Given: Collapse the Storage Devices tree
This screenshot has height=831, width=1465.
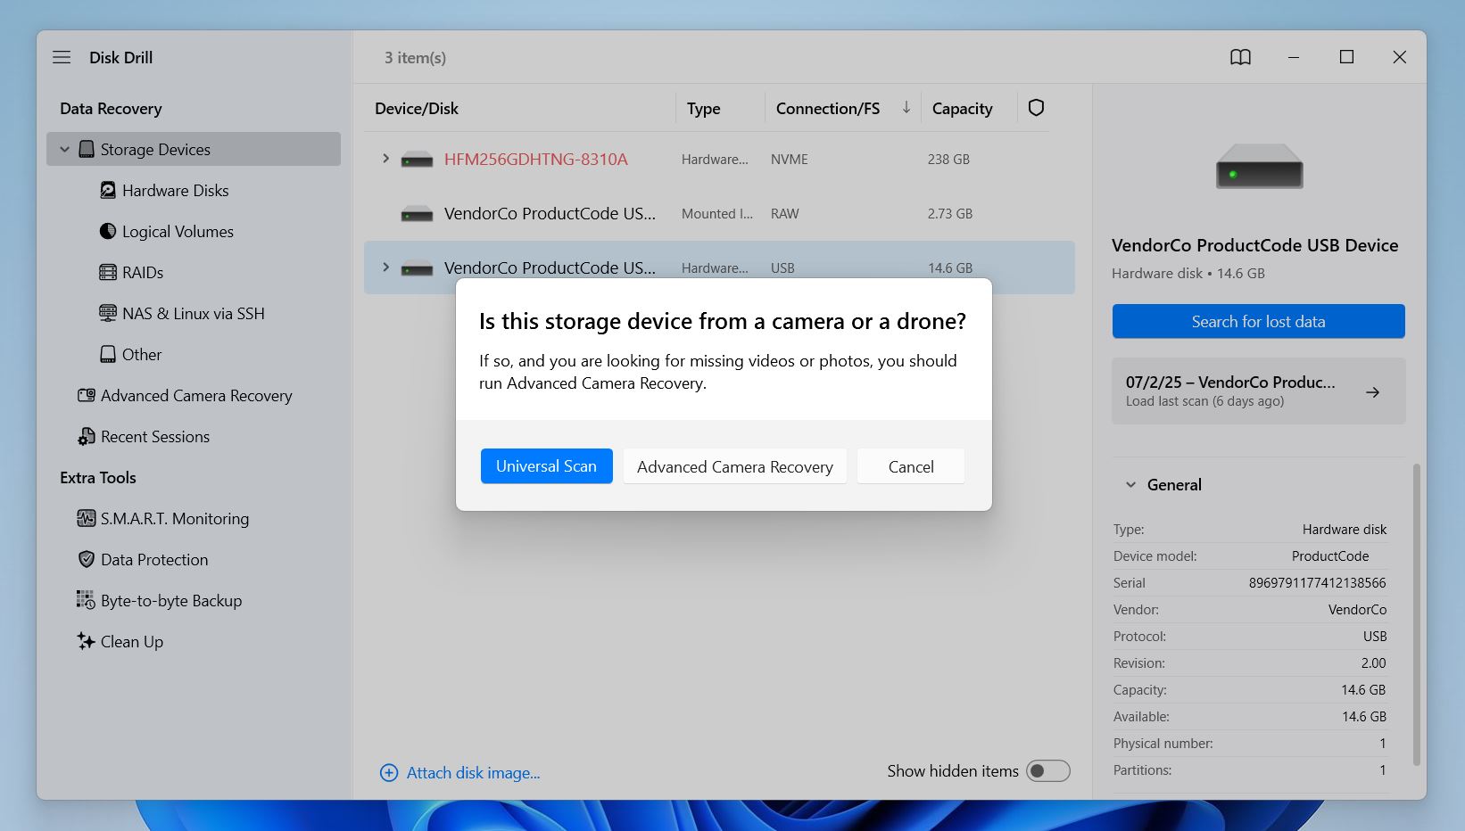Looking at the screenshot, I should [63, 149].
